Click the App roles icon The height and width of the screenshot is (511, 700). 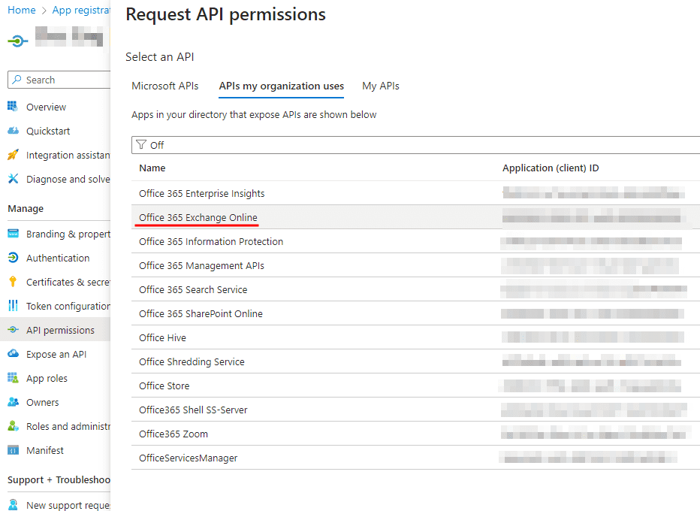point(13,378)
